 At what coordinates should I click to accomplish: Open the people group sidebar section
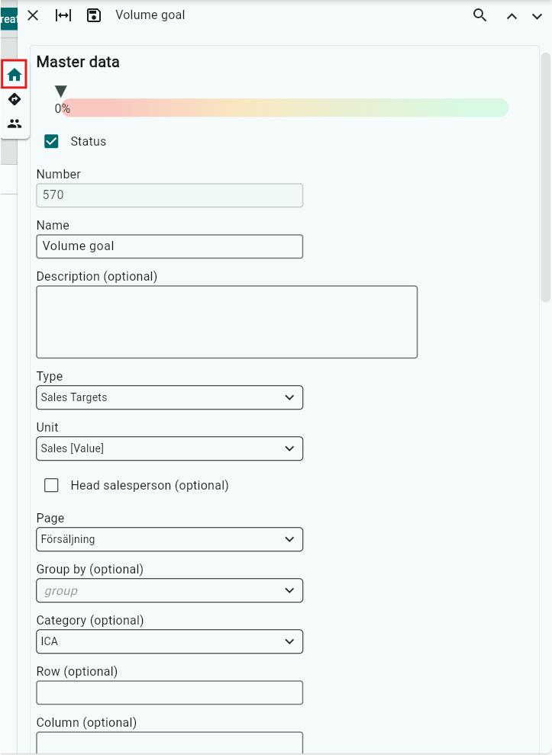point(15,124)
